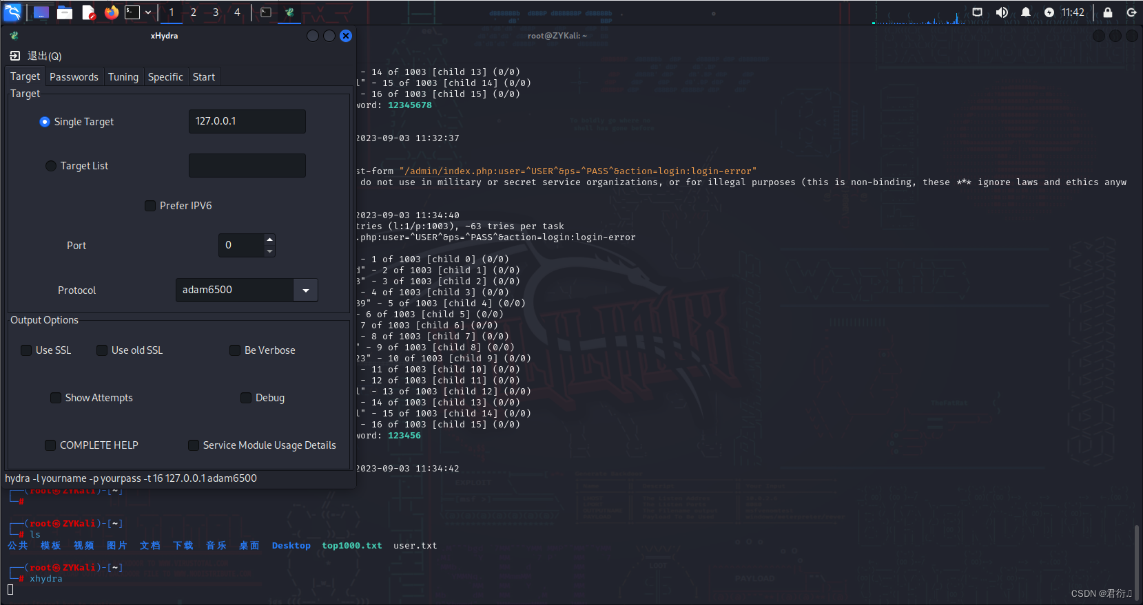Image resolution: width=1143 pixels, height=605 pixels.
Task: Click the xhydra command in terminal
Action: click(46, 579)
